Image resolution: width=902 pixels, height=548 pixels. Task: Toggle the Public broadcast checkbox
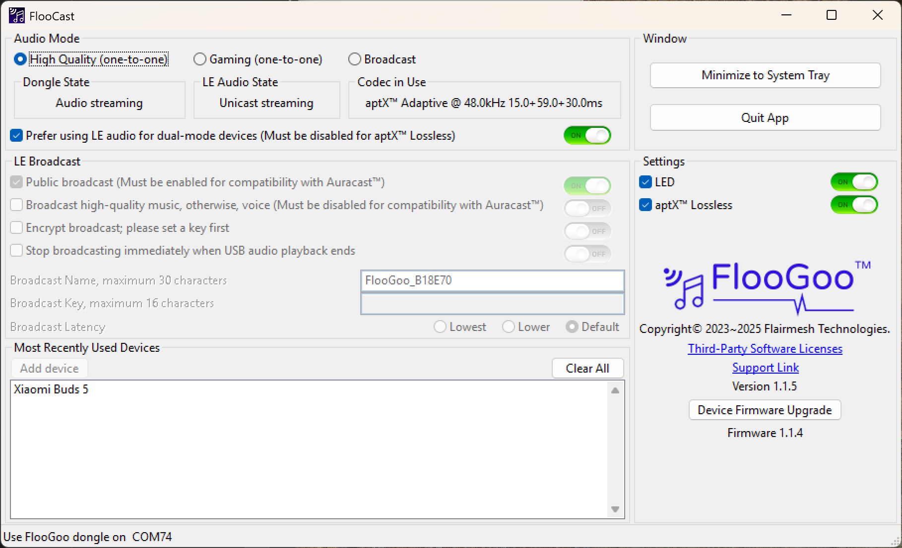pyautogui.click(x=16, y=182)
